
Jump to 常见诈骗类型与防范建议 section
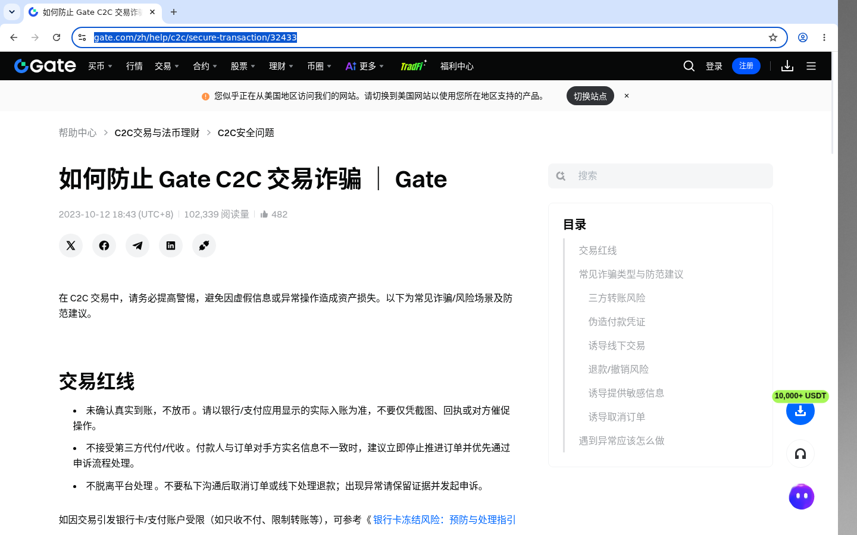coord(631,274)
